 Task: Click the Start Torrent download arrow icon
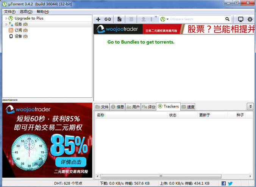coord(144,19)
